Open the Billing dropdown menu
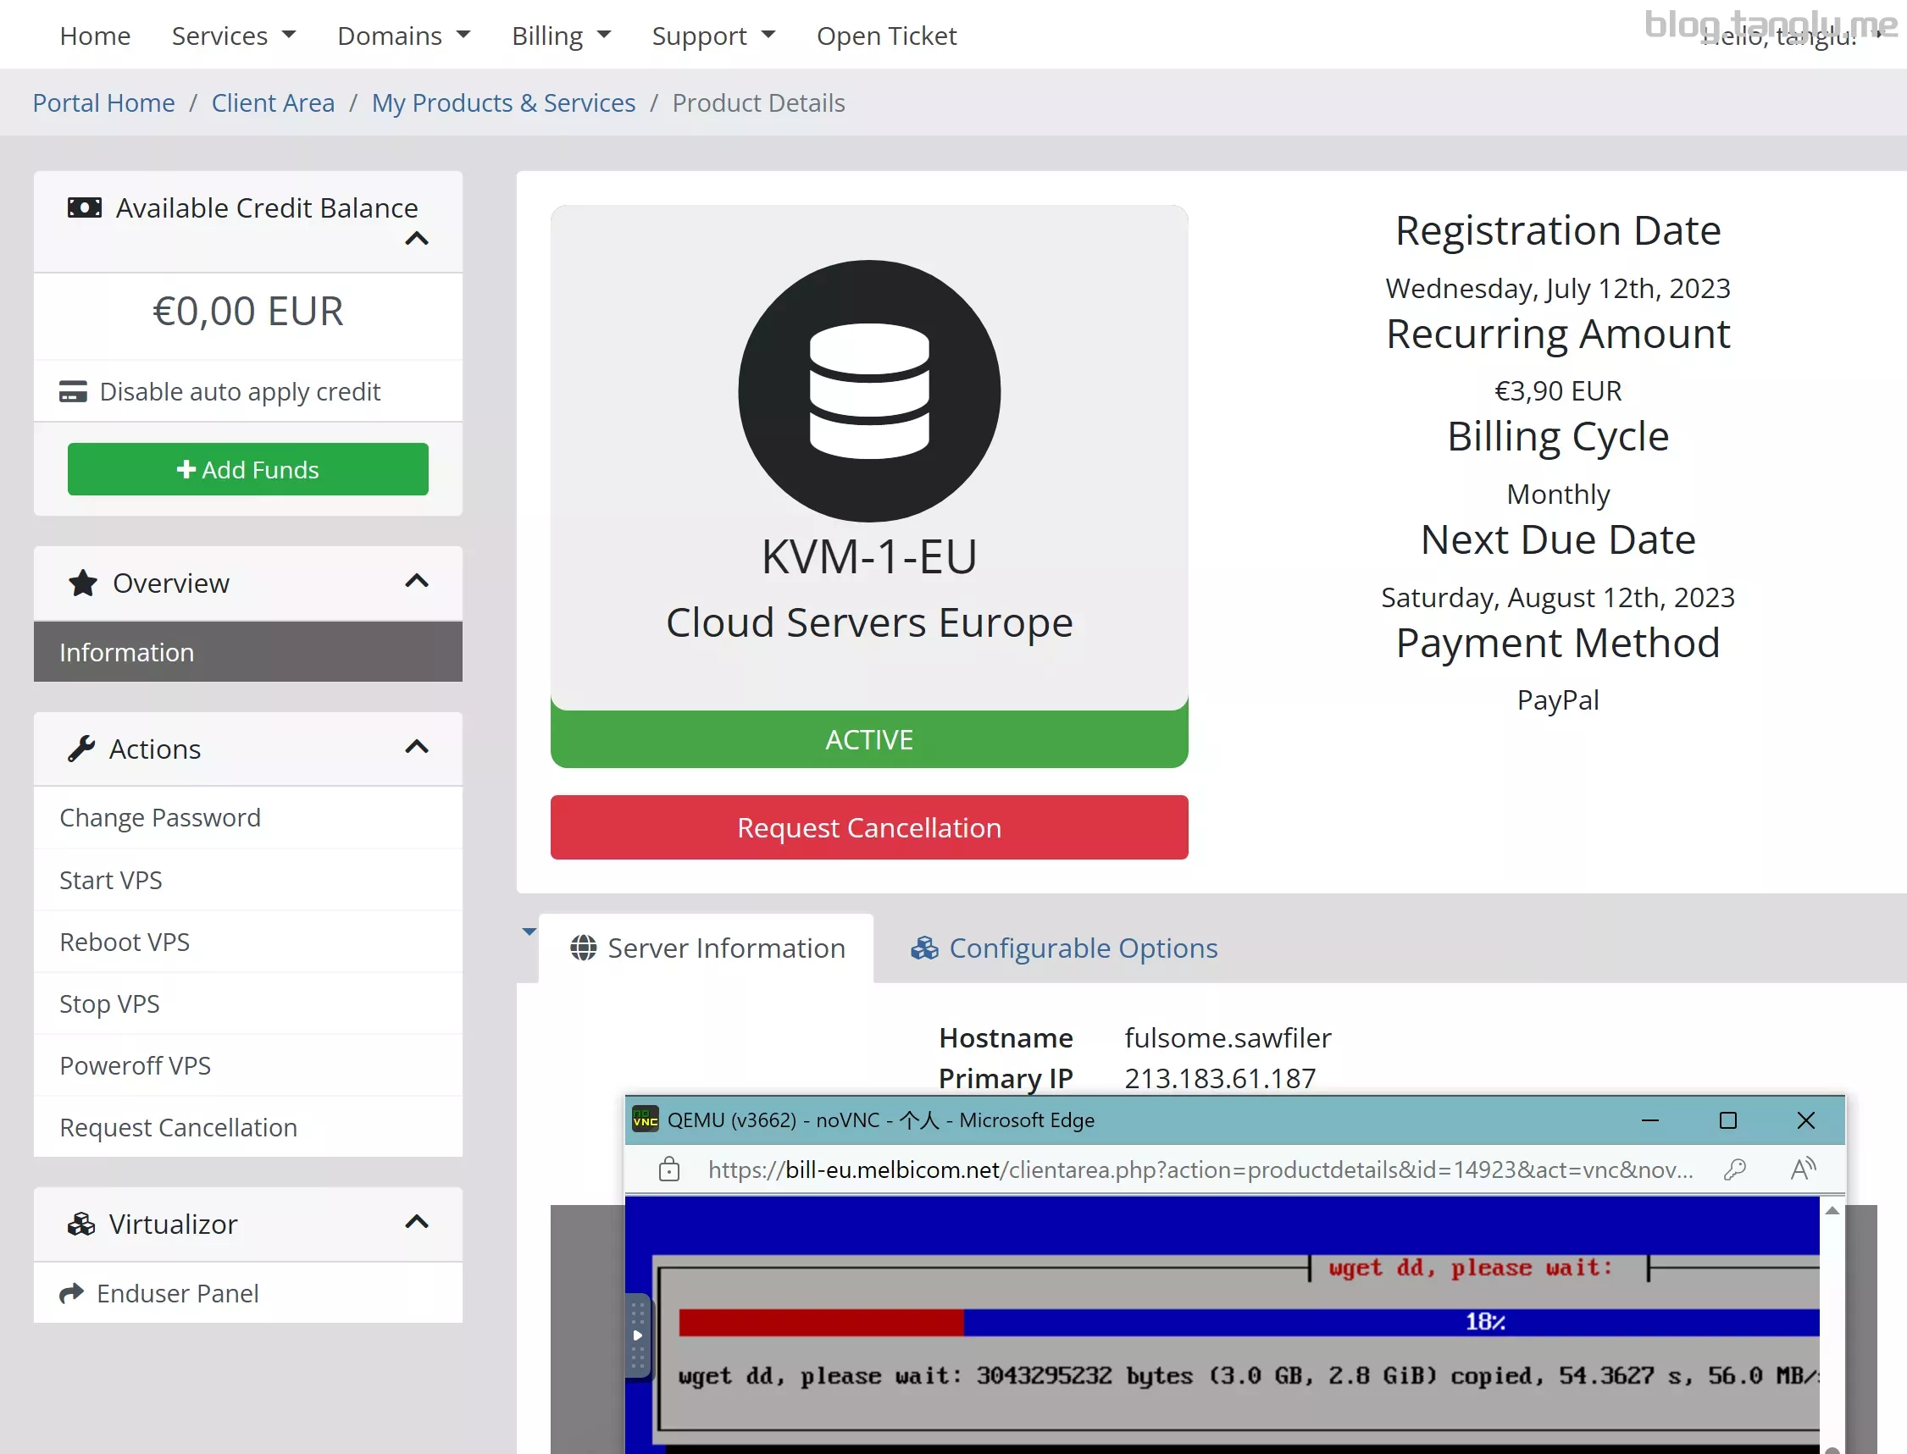Screen dimensions: 1907x1454 (561, 36)
